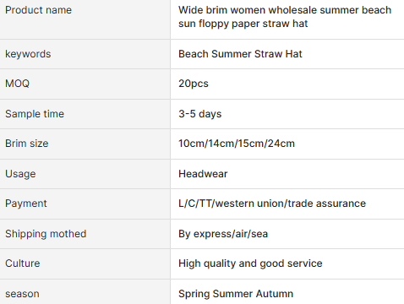Screen dimensions: 404x304
Task: Click the 'Brim size' row label
Action: click(27, 144)
